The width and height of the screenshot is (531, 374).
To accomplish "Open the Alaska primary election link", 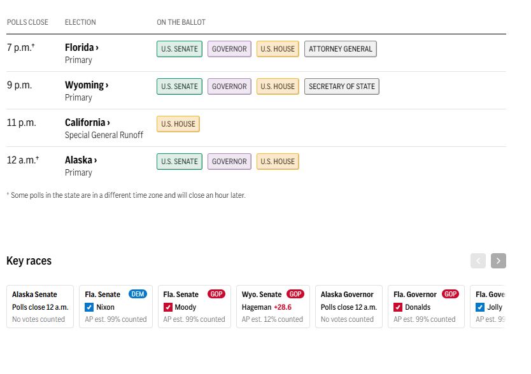I will tap(81, 160).
